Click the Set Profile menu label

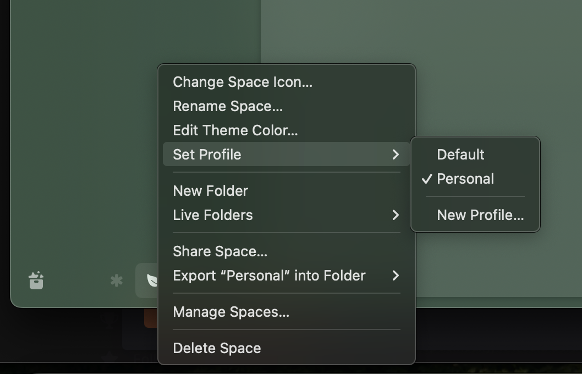tap(207, 155)
